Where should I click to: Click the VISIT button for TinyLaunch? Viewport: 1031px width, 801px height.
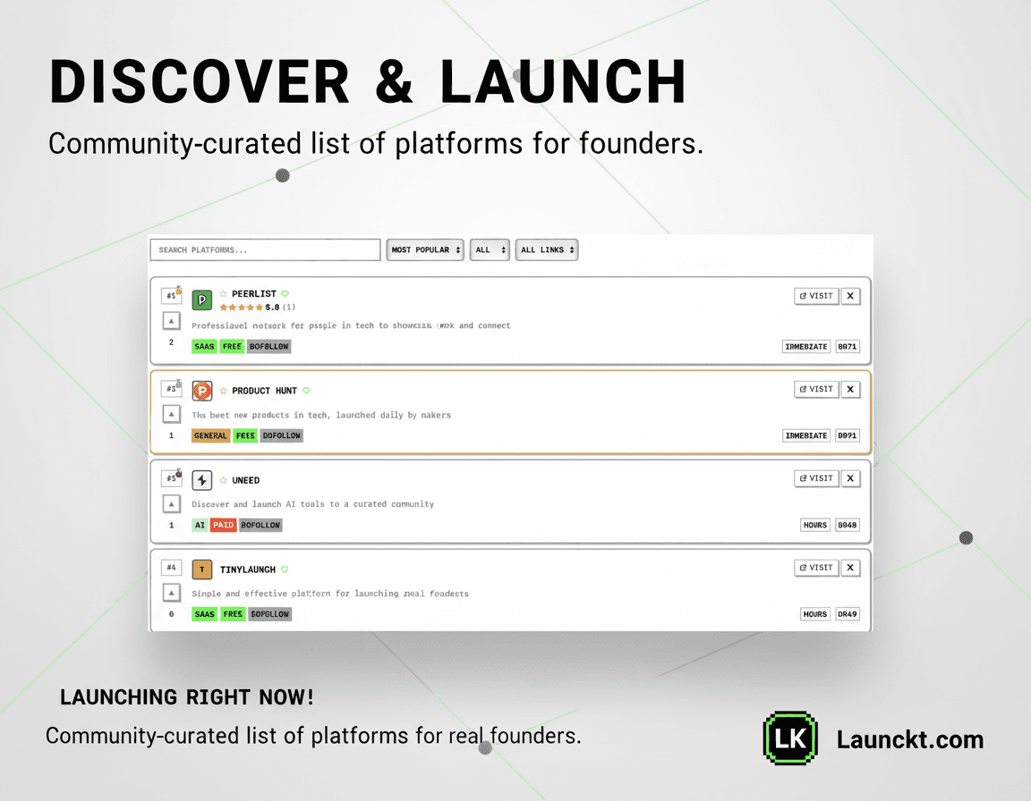(815, 568)
